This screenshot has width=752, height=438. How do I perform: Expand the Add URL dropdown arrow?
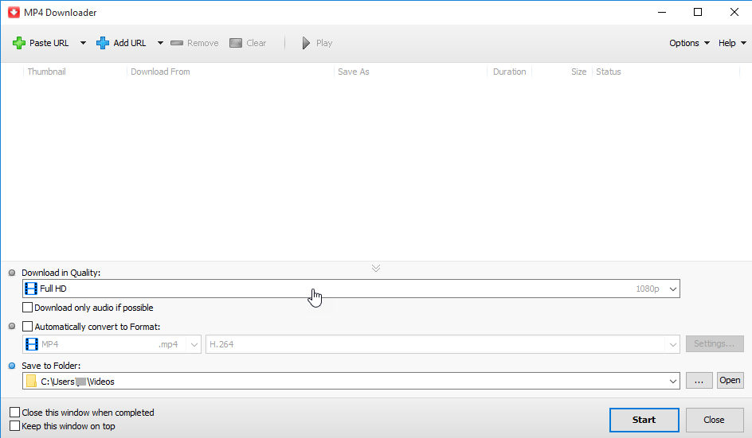point(160,43)
